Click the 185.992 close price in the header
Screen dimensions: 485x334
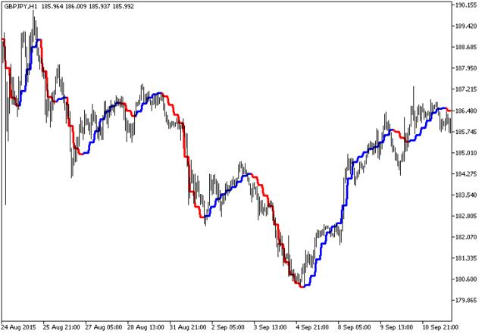pyautogui.click(x=124, y=6)
